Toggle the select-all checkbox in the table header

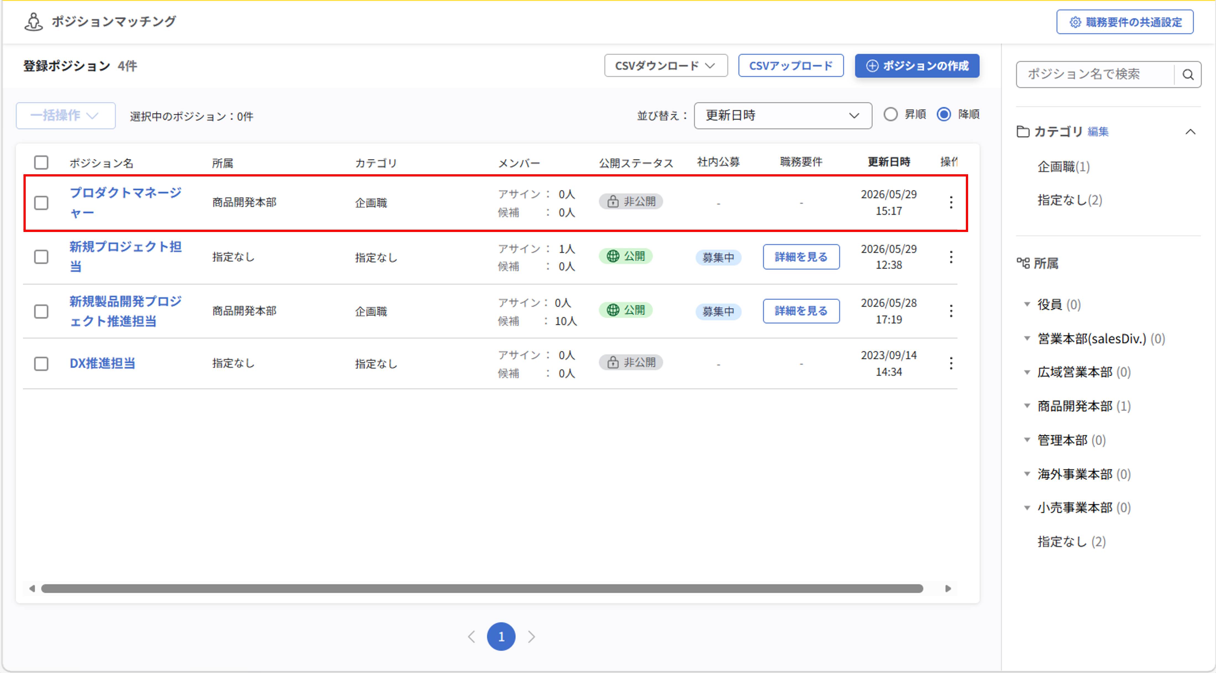click(x=41, y=162)
